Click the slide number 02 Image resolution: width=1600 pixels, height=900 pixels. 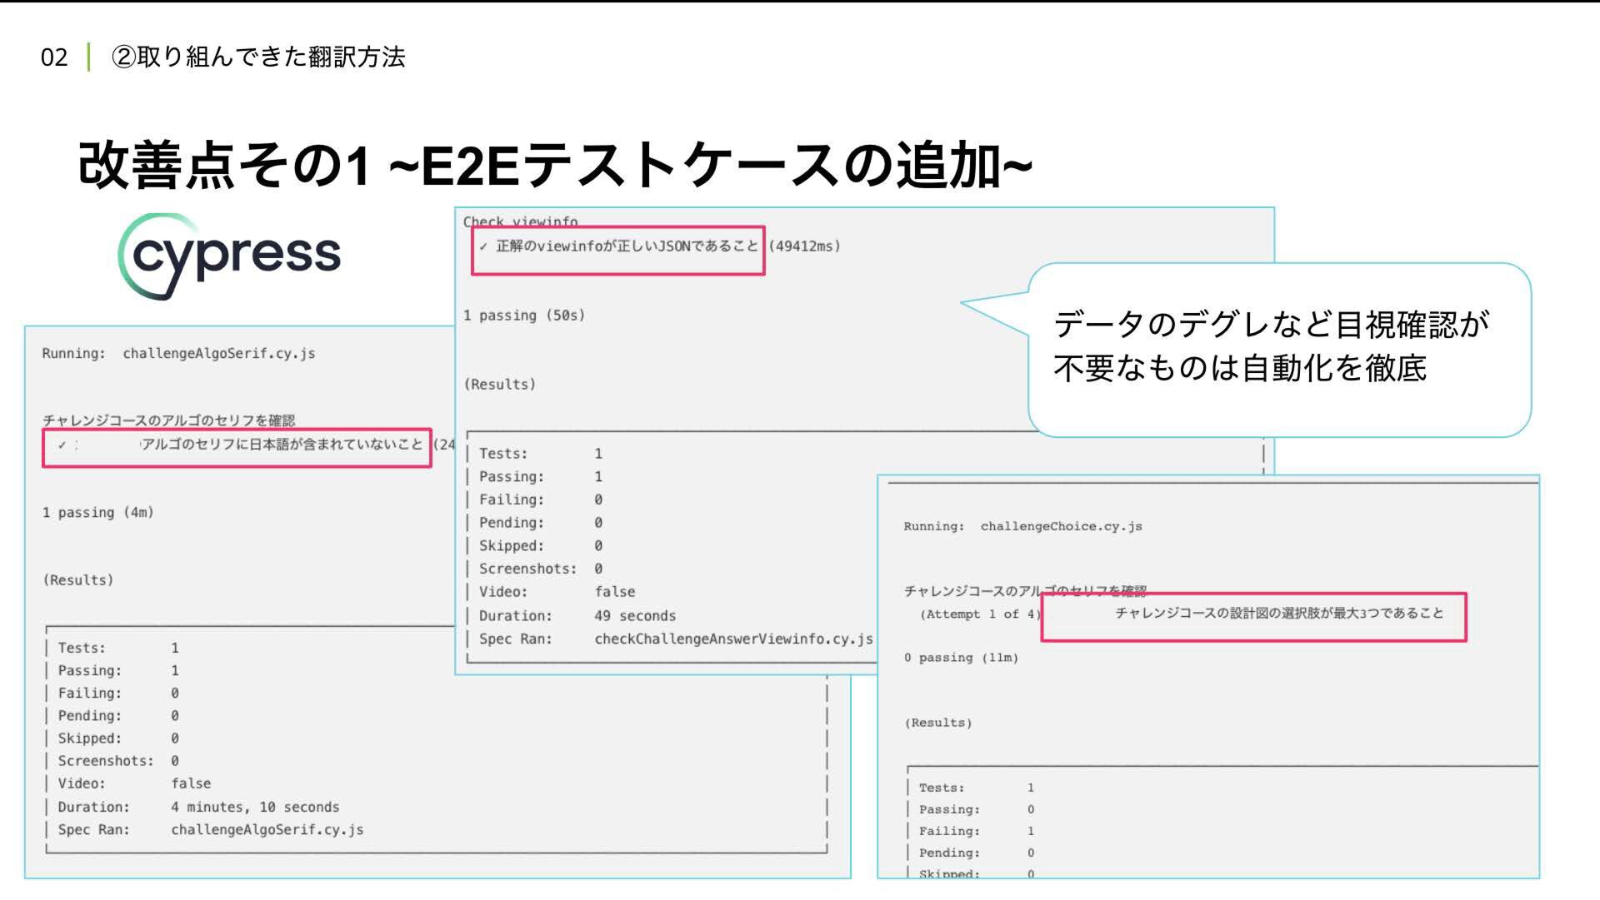click(x=54, y=57)
